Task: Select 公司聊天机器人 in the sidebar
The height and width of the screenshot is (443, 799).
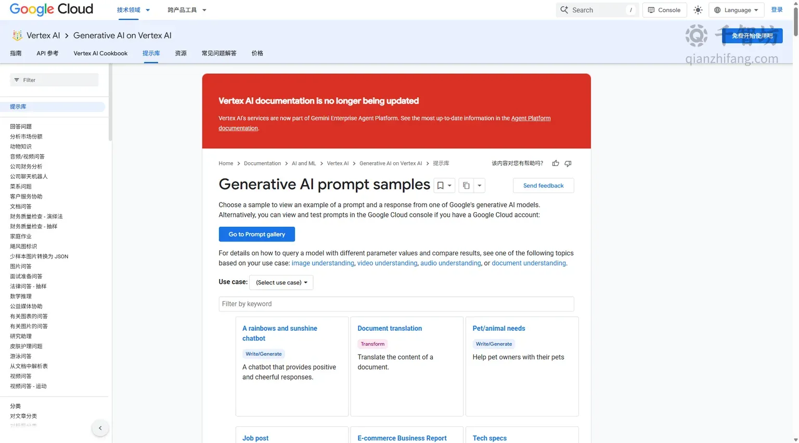Action: (29, 176)
